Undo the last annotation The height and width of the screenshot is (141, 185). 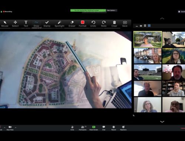coord(93,24)
